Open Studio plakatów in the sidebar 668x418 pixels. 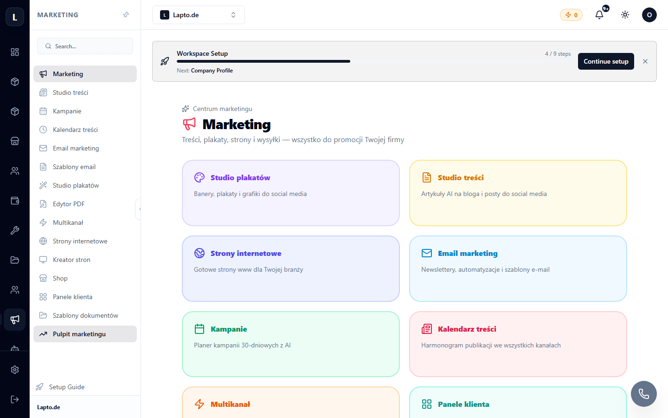coord(85,185)
